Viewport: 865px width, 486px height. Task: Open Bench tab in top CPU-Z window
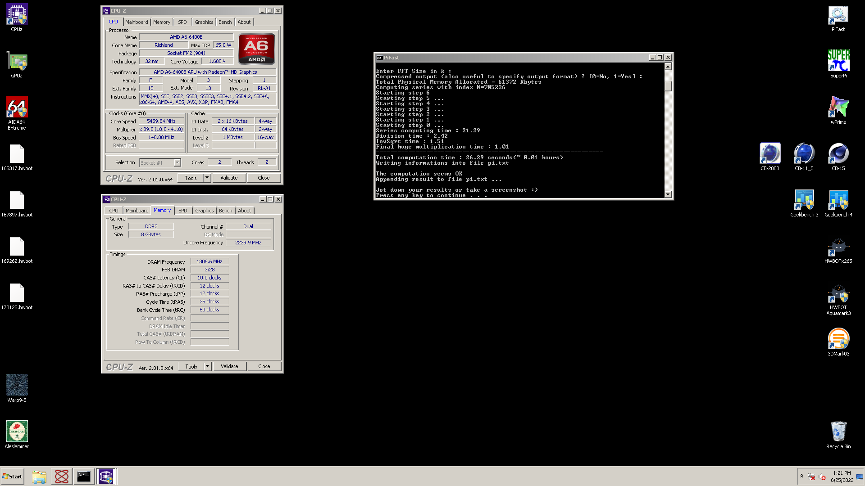pos(225,22)
